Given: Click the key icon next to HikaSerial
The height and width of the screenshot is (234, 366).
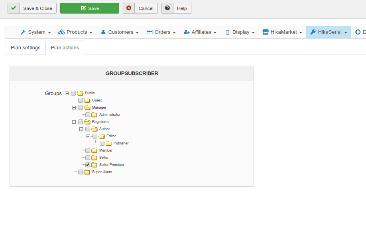Looking at the screenshot, I should pos(313,32).
